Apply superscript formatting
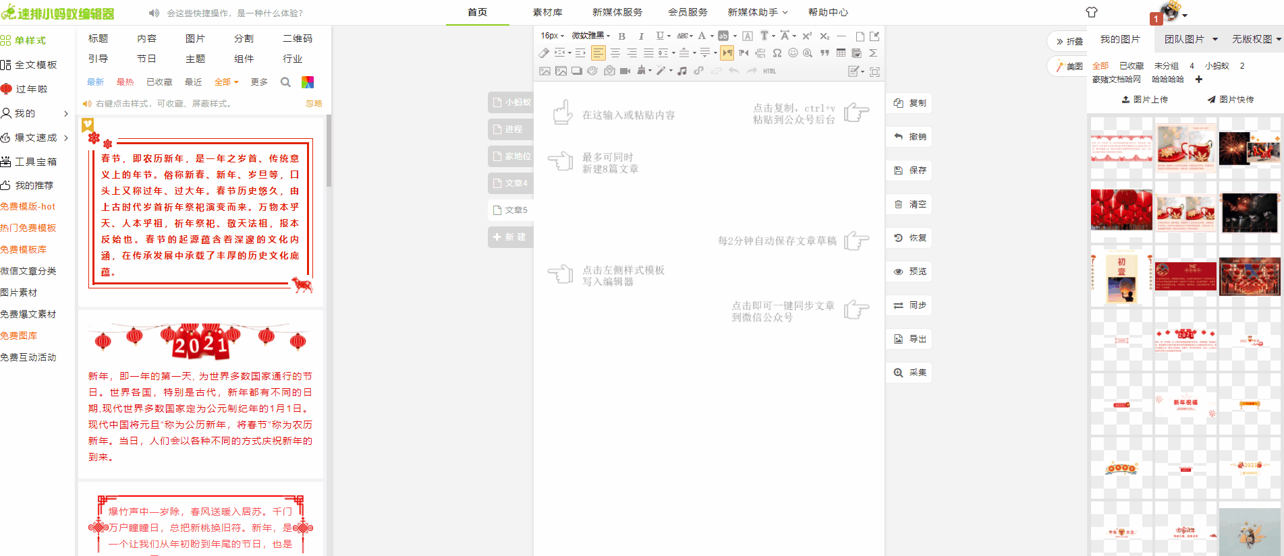The image size is (1284, 556). pos(807,36)
